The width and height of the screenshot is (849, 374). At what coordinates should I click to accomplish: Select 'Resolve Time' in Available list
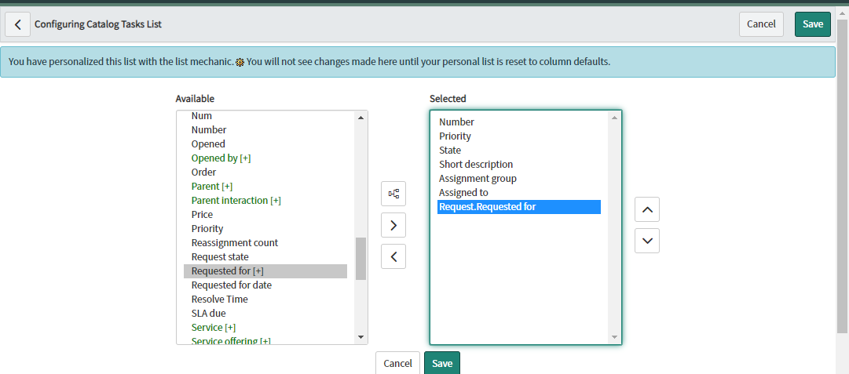tap(265, 299)
